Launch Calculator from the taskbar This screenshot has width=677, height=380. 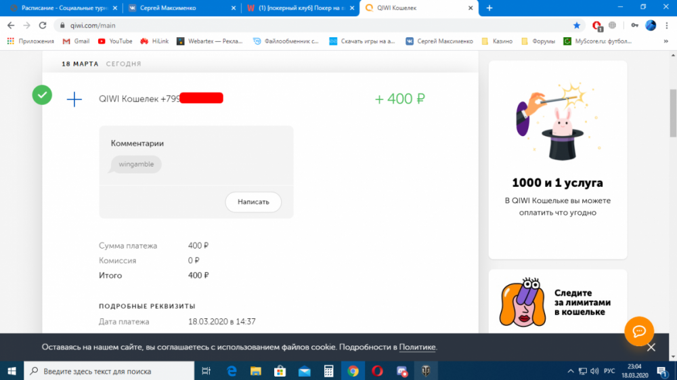coord(328,371)
